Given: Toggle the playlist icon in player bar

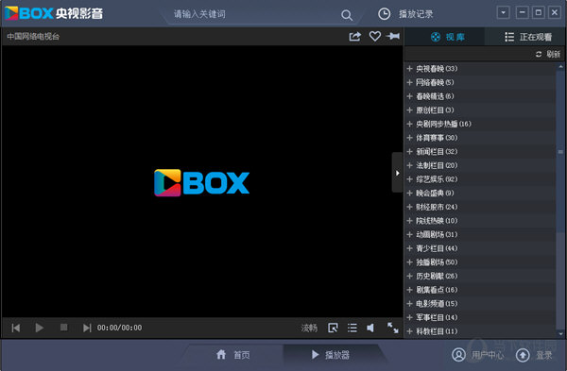Looking at the screenshot, I should [352, 328].
